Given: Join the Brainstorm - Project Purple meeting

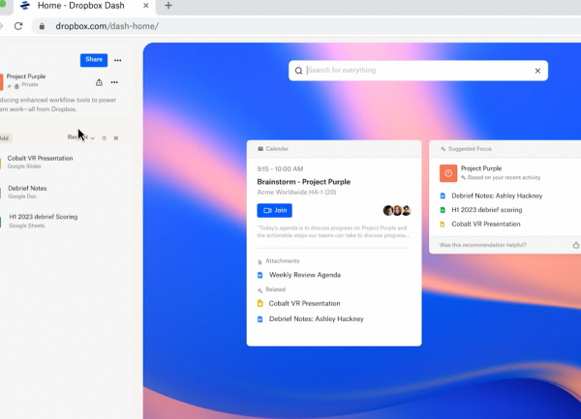Looking at the screenshot, I should click(275, 210).
